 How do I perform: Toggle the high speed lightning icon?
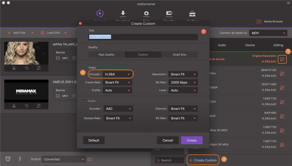pos(20,159)
